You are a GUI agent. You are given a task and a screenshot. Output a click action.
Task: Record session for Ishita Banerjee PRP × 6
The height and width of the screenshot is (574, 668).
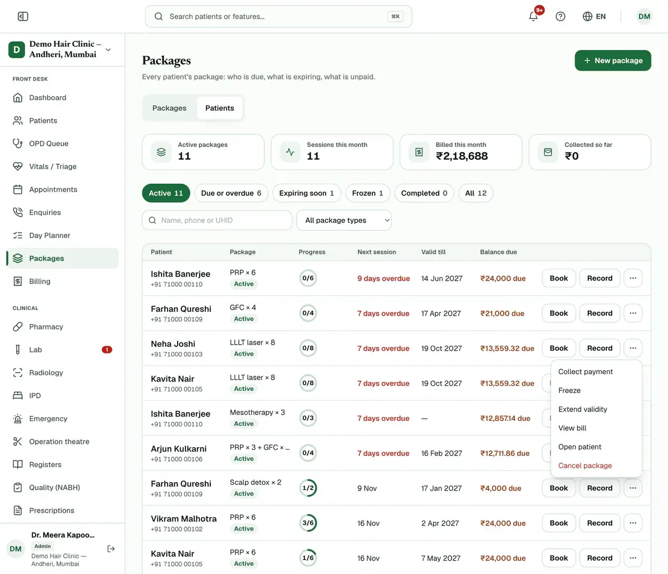pyautogui.click(x=600, y=278)
